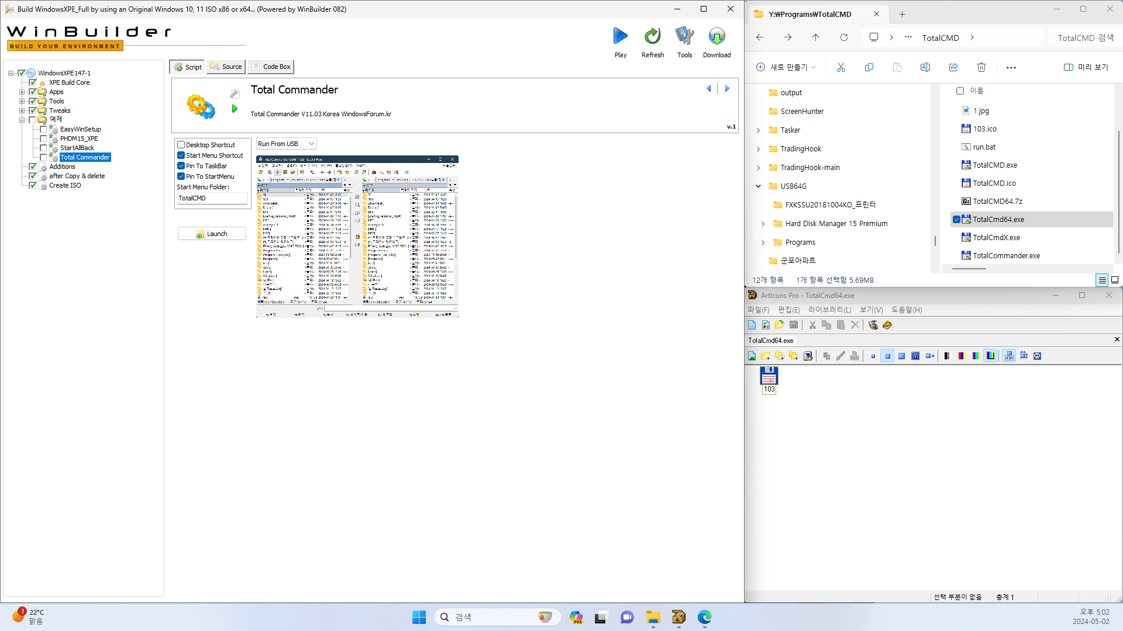Click the scissors Cut icon in ArtIcons
This screenshot has height=631, width=1123.
[x=812, y=325]
